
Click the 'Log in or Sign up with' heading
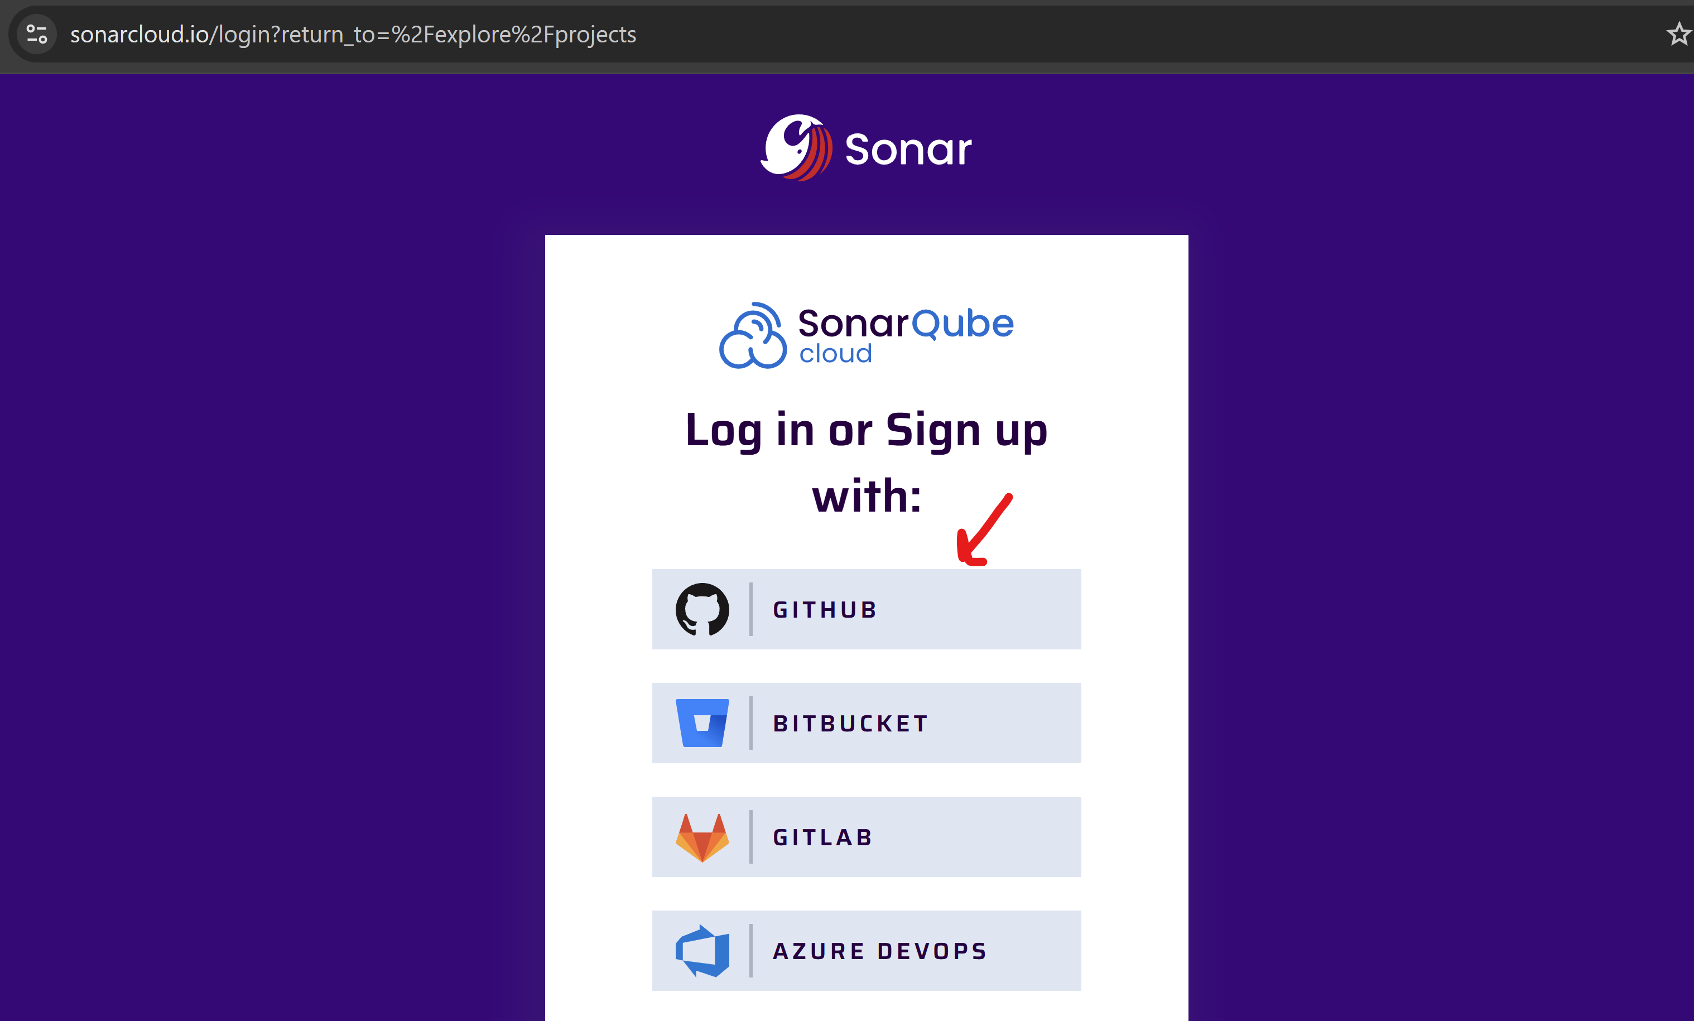coord(866,462)
